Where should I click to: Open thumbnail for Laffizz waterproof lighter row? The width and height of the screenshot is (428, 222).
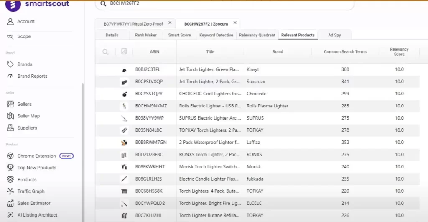coord(124,143)
